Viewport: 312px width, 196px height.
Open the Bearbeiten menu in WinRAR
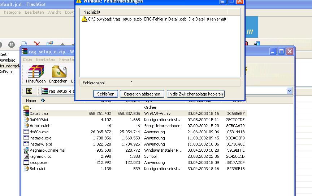point(45,59)
